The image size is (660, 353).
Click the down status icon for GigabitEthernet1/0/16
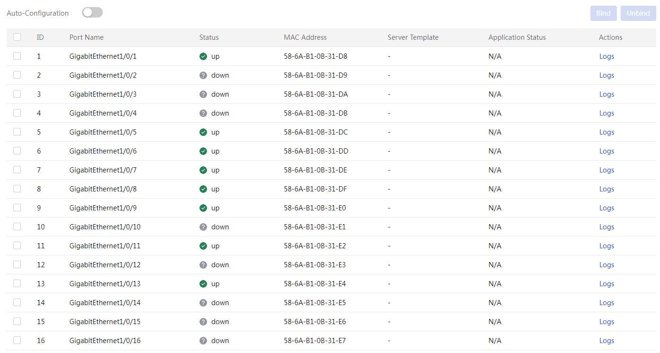(203, 341)
